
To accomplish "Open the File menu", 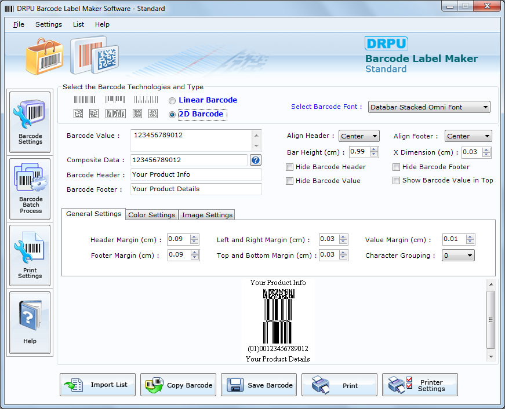I will coord(19,24).
